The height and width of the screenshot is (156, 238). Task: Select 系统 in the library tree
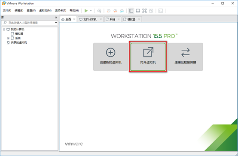click(18, 38)
